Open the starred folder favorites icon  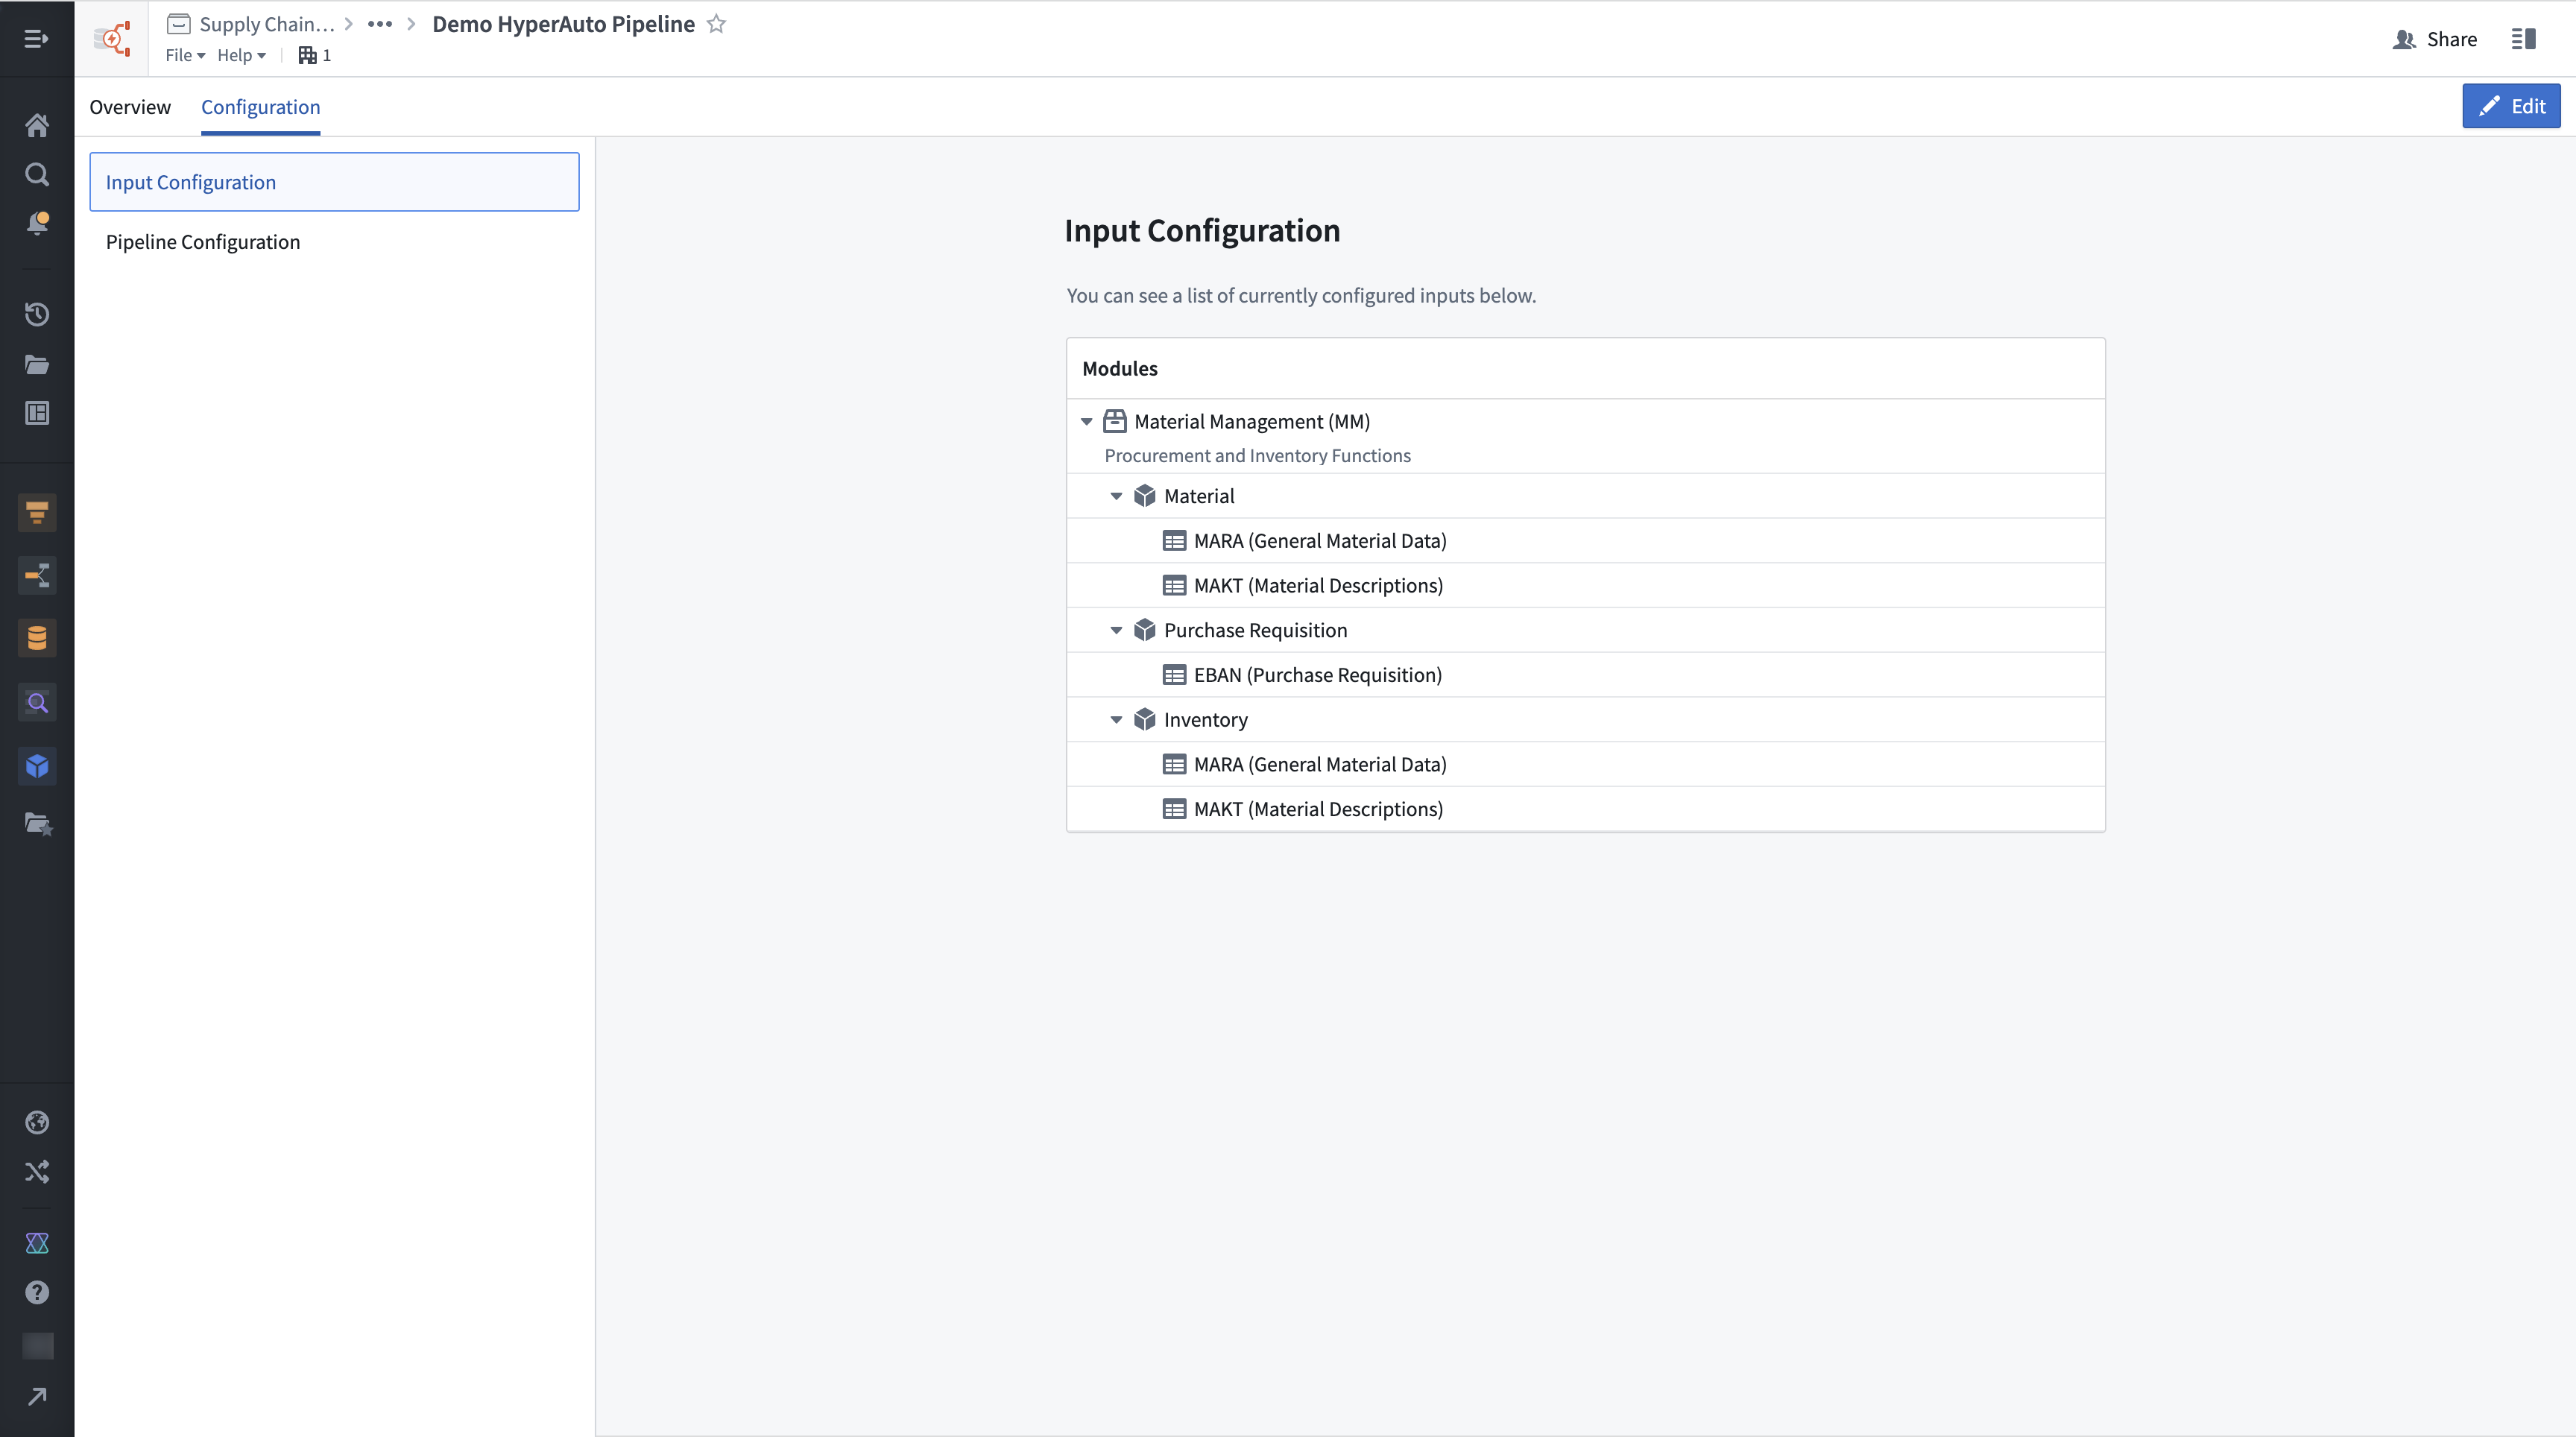[37, 823]
